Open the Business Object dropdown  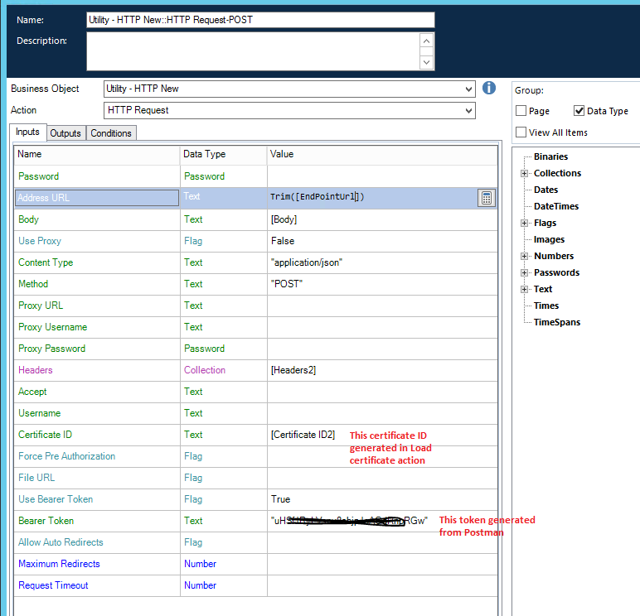pyautogui.click(x=469, y=89)
